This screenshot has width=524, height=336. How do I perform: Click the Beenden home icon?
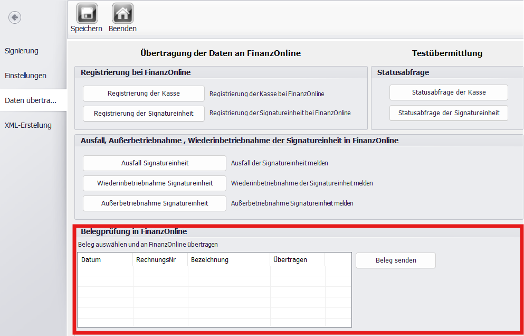pyautogui.click(x=122, y=13)
